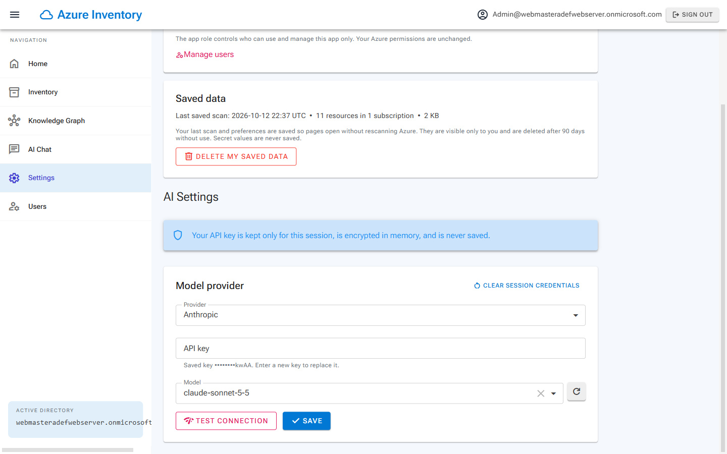The height and width of the screenshot is (454, 727).
Task: Click the Home house icon
Action: (x=14, y=64)
